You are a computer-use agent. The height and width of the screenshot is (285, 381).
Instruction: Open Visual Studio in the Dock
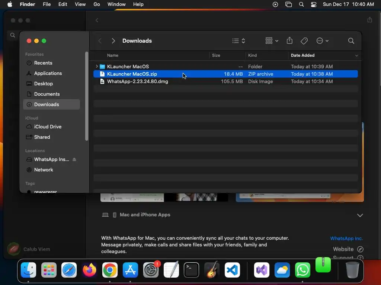tap(262, 270)
